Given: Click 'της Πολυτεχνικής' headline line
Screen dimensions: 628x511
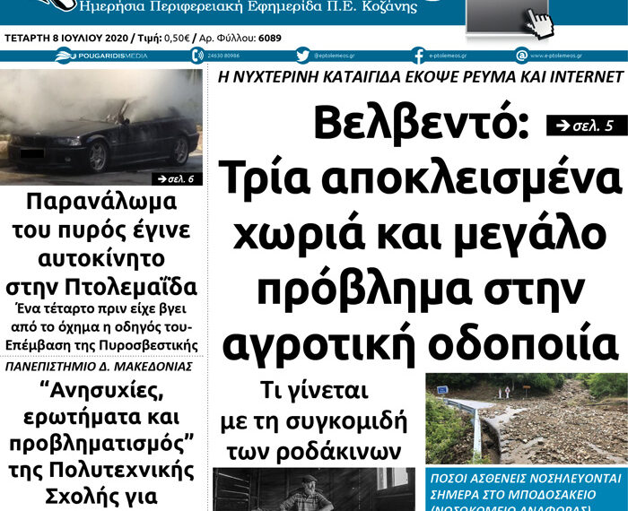Looking at the screenshot, I should click(x=101, y=470).
